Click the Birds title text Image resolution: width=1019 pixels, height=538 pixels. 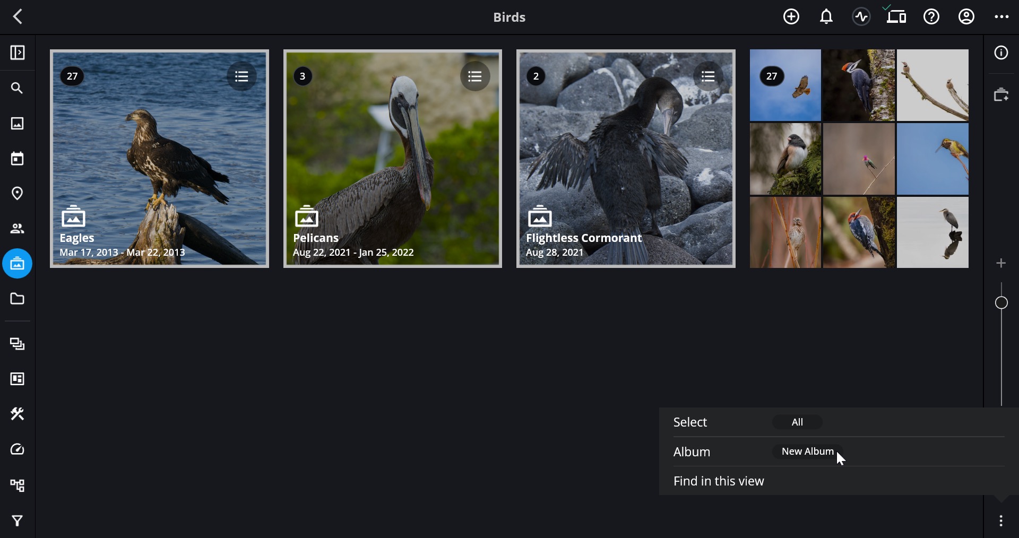(509, 17)
